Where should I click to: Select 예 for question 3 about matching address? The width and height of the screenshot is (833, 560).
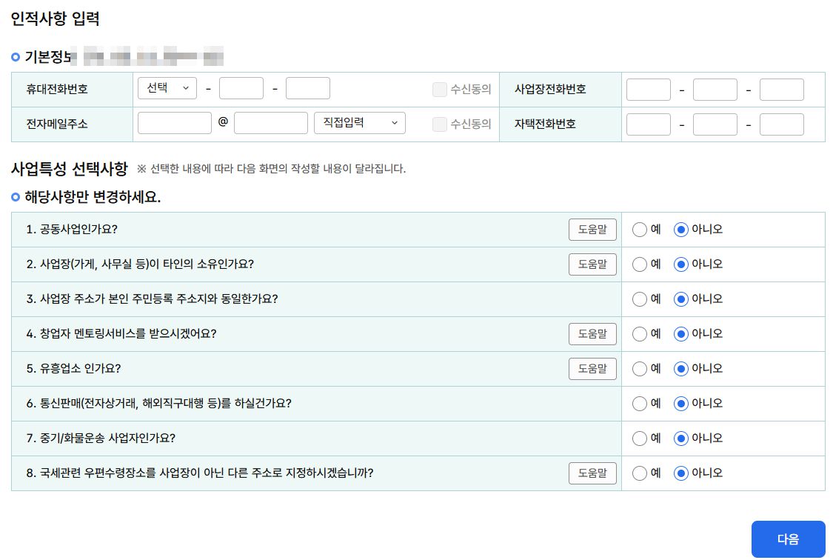(639, 299)
